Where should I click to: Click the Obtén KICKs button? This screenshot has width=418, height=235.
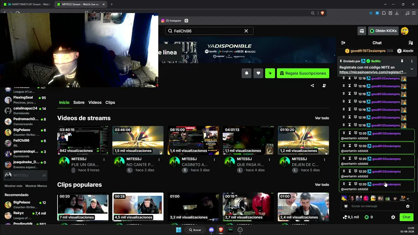(383, 31)
